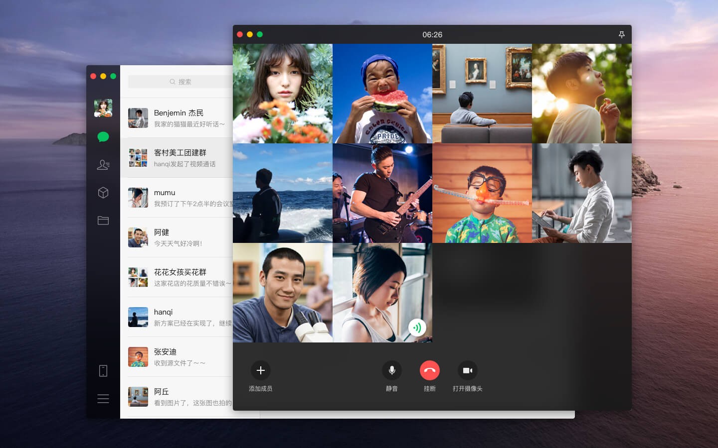Select the video tile of woman with flowers
The width and height of the screenshot is (718, 448).
point(283,94)
